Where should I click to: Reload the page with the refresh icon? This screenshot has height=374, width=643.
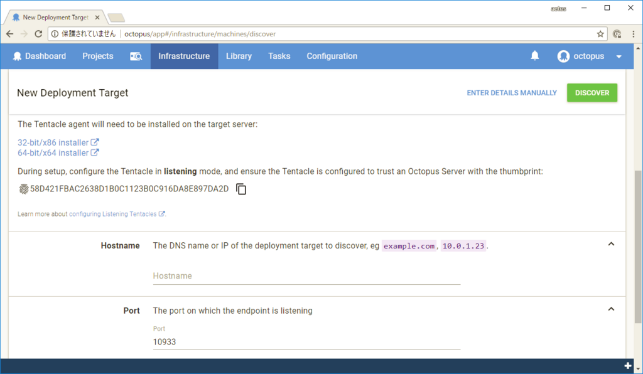click(x=38, y=34)
